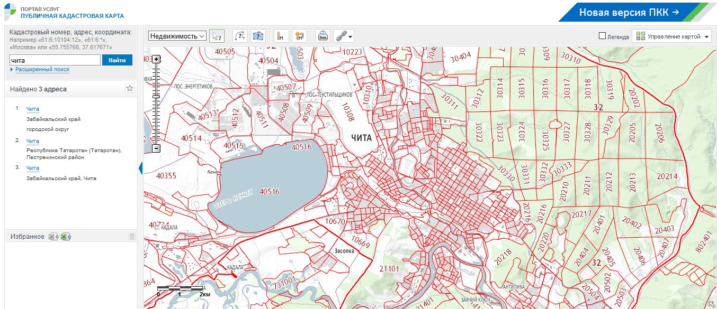717x309 pixels.
Task: Open second Чита result, Республика Татарстан
Action: (33, 141)
